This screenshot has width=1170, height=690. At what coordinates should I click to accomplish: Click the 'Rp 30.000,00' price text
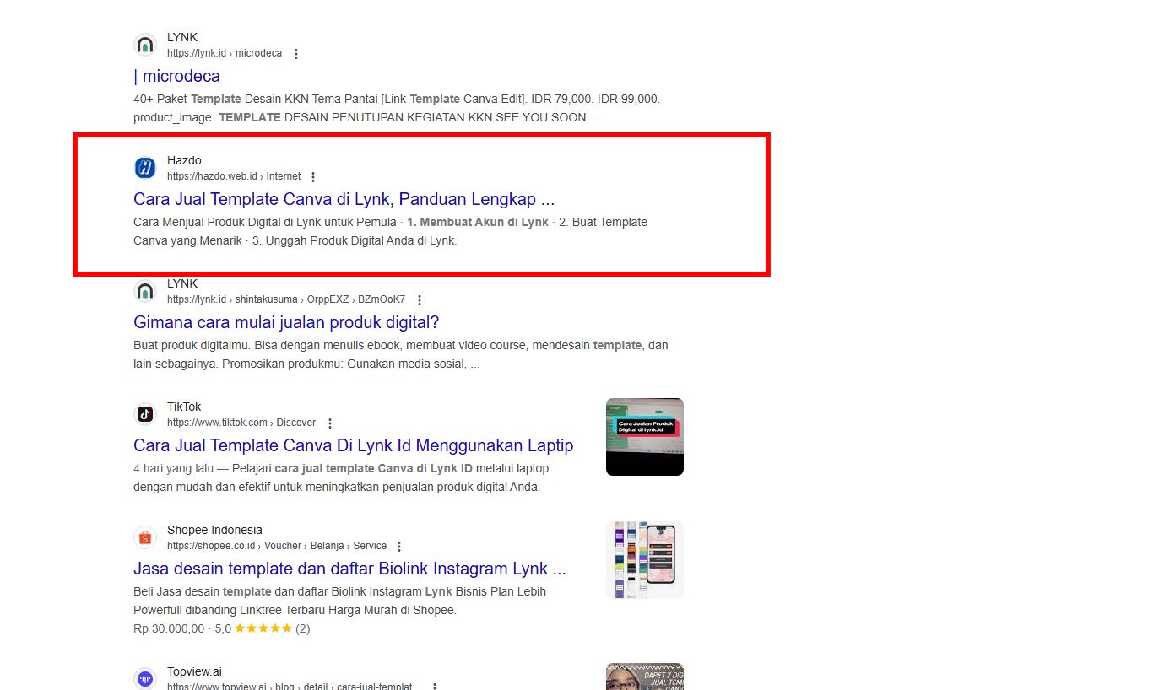tap(169, 628)
